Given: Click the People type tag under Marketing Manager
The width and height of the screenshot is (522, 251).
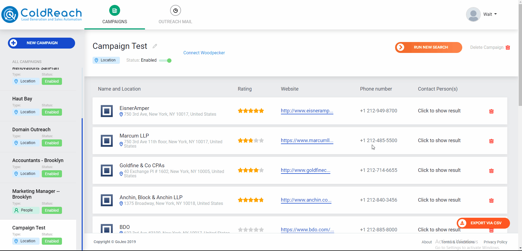Looking at the screenshot, I should (26, 210).
